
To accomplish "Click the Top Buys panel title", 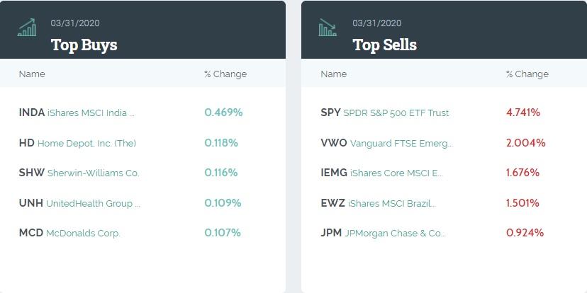I will pos(84,45).
